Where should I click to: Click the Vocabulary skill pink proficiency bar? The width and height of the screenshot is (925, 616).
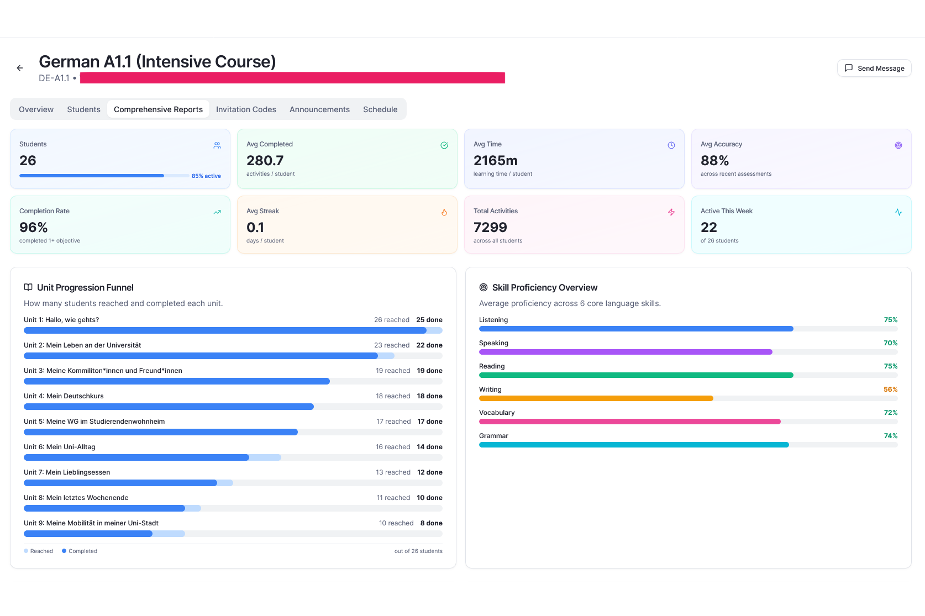(x=689, y=422)
